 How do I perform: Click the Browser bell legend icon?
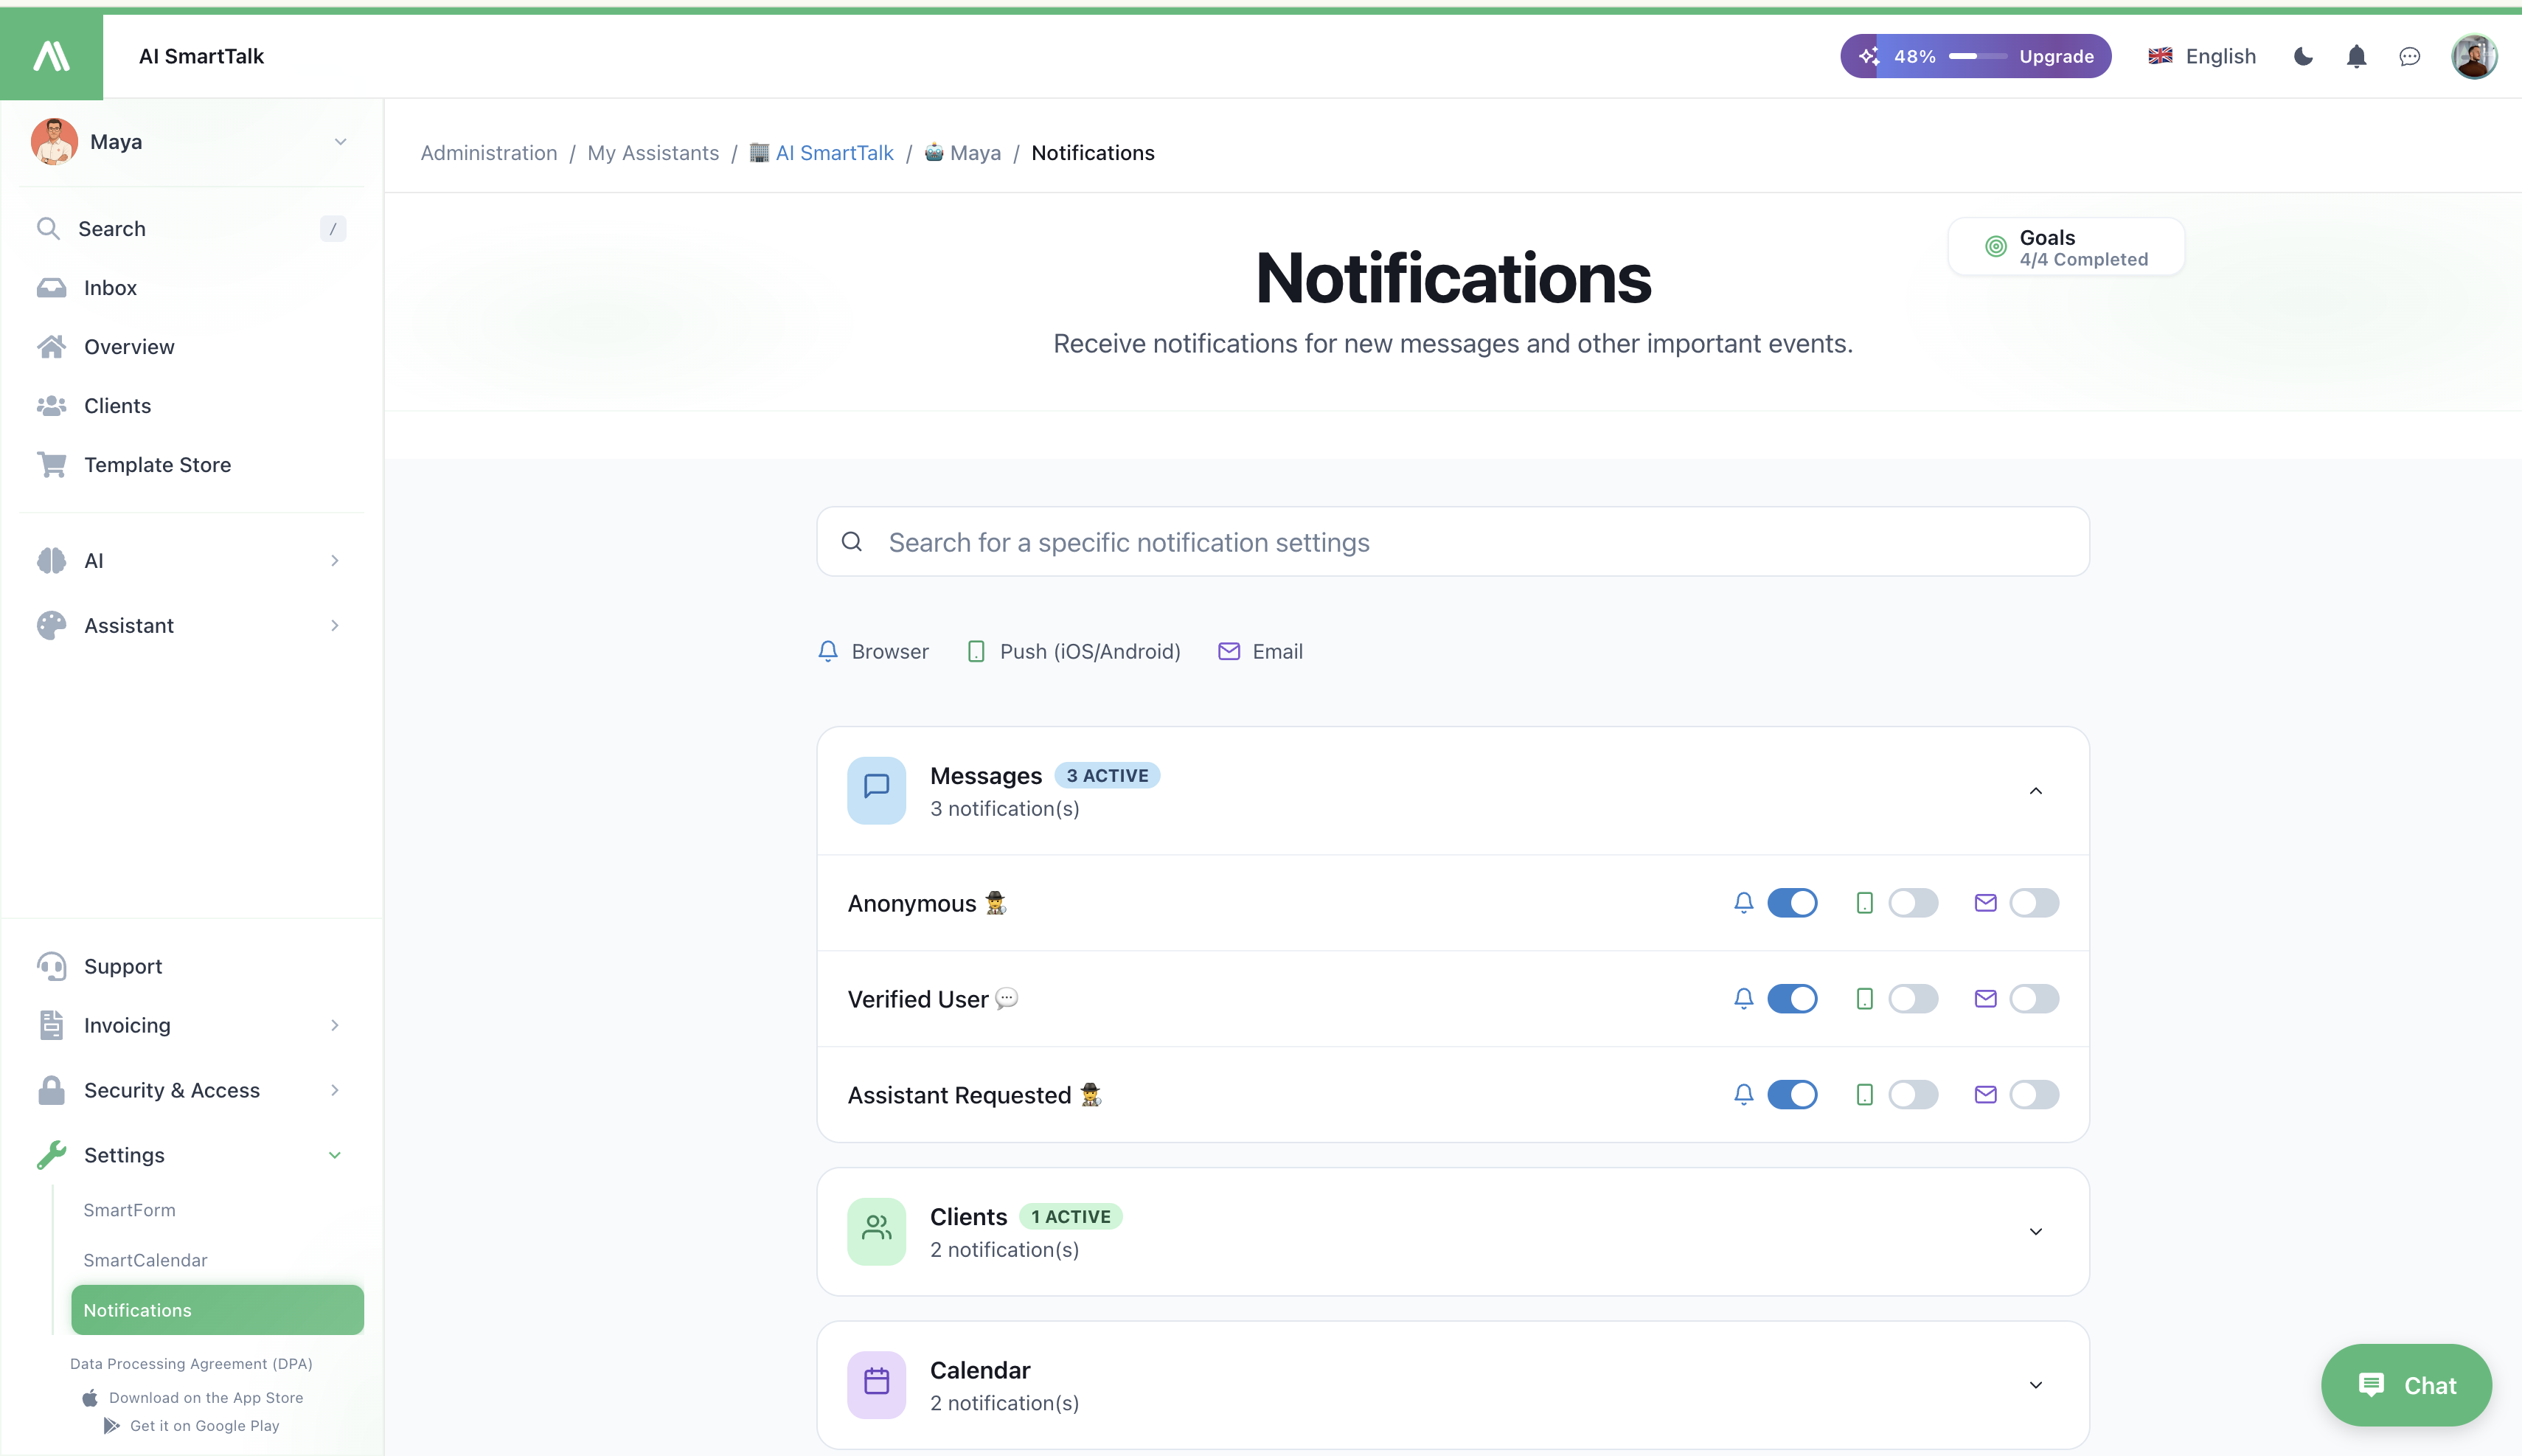(827, 651)
